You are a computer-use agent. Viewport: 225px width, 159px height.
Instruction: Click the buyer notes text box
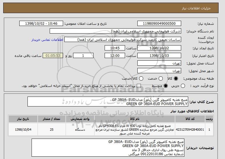(108, 148)
